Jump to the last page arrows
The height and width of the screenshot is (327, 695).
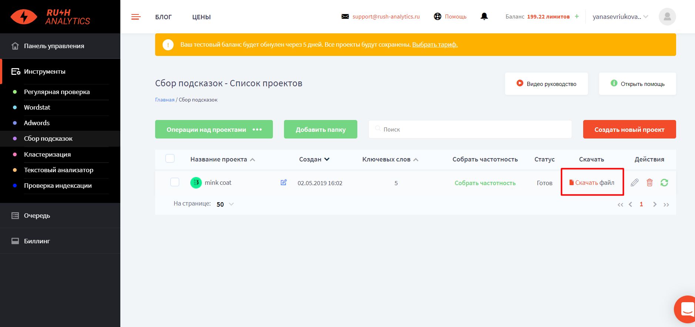[666, 205]
